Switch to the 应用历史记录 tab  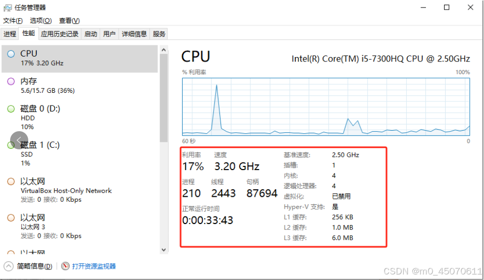tap(60, 34)
